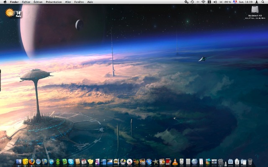Click the clock showing lun. 18:19
Screen dimensions: 268x167
[x=246, y=2]
